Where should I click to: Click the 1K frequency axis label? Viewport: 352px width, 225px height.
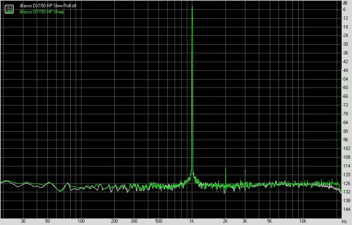(x=192, y=221)
